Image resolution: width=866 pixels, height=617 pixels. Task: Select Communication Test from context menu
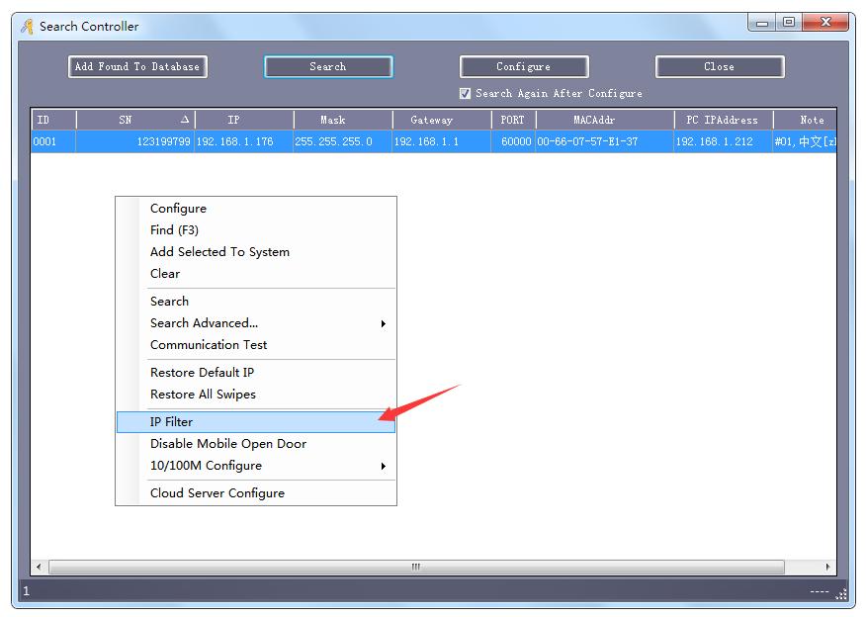(x=209, y=345)
